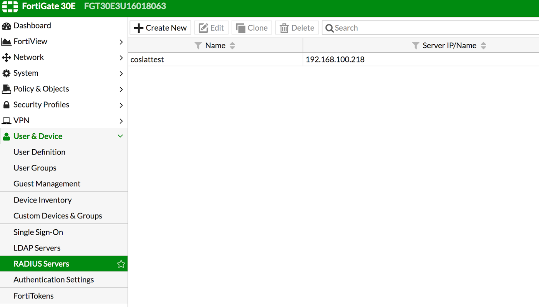Click the filter funnel icon for Name column
539x307 pixels.
198,45
